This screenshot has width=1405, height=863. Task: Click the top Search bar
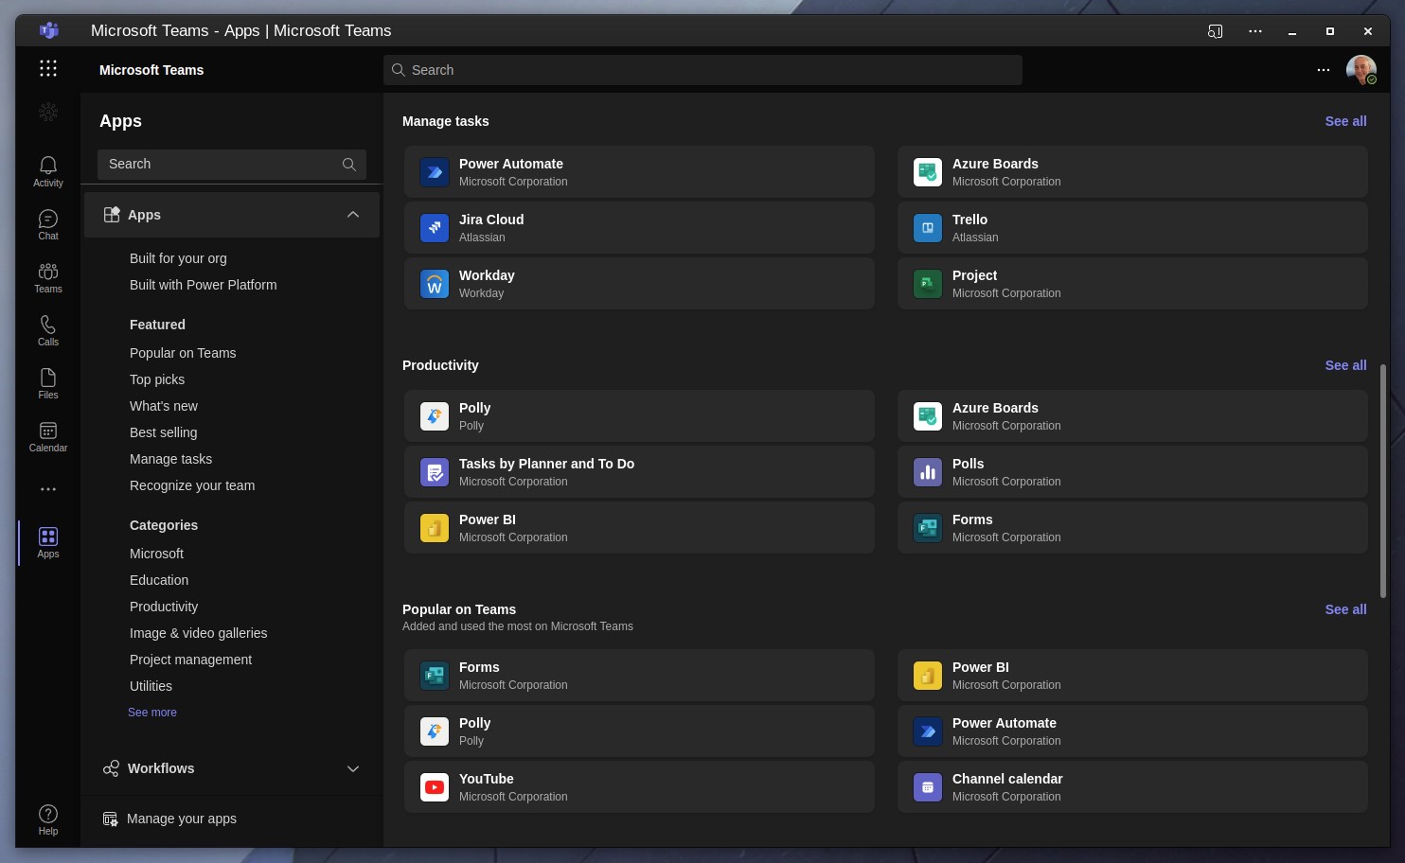(x=702, y=70)
